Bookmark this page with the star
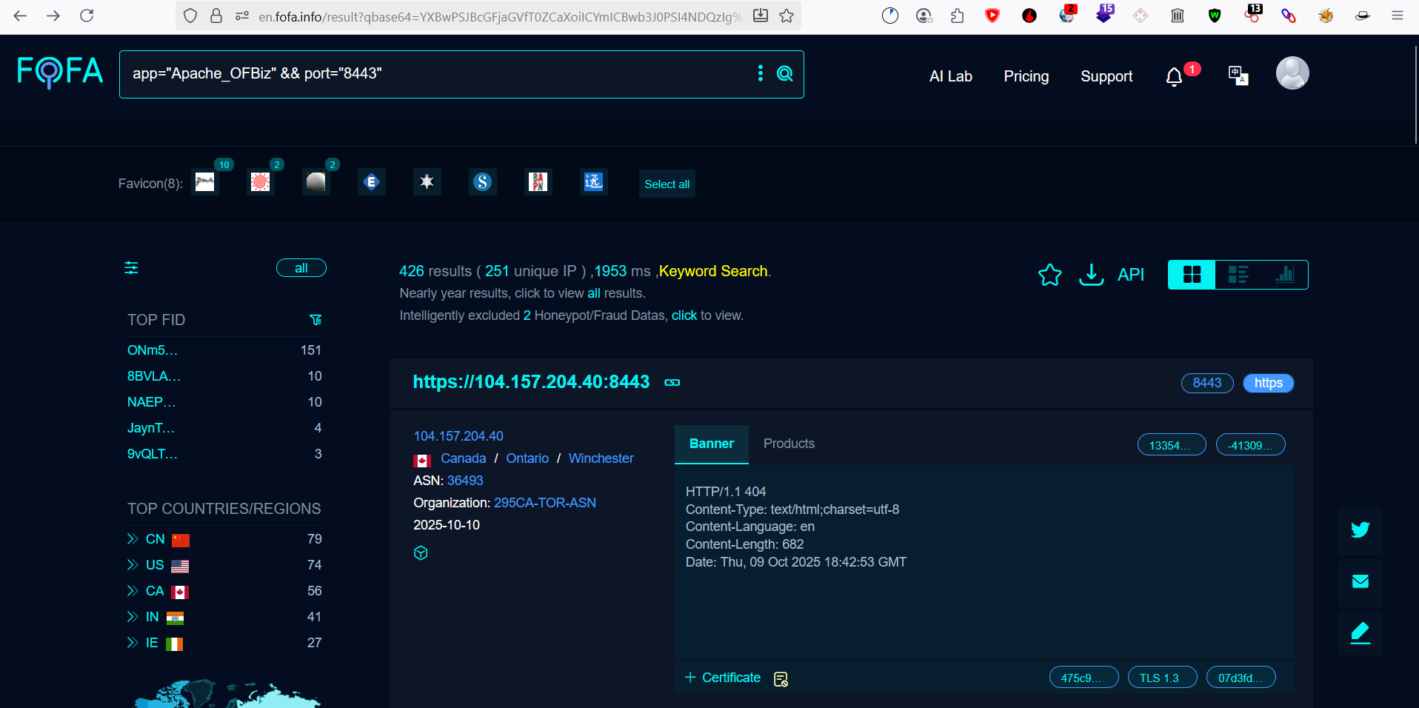The width and height of the screenshot is (1419, 708). (x=787, y=16)
